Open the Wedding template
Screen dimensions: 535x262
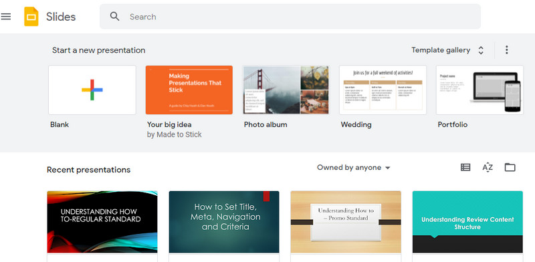383,90
